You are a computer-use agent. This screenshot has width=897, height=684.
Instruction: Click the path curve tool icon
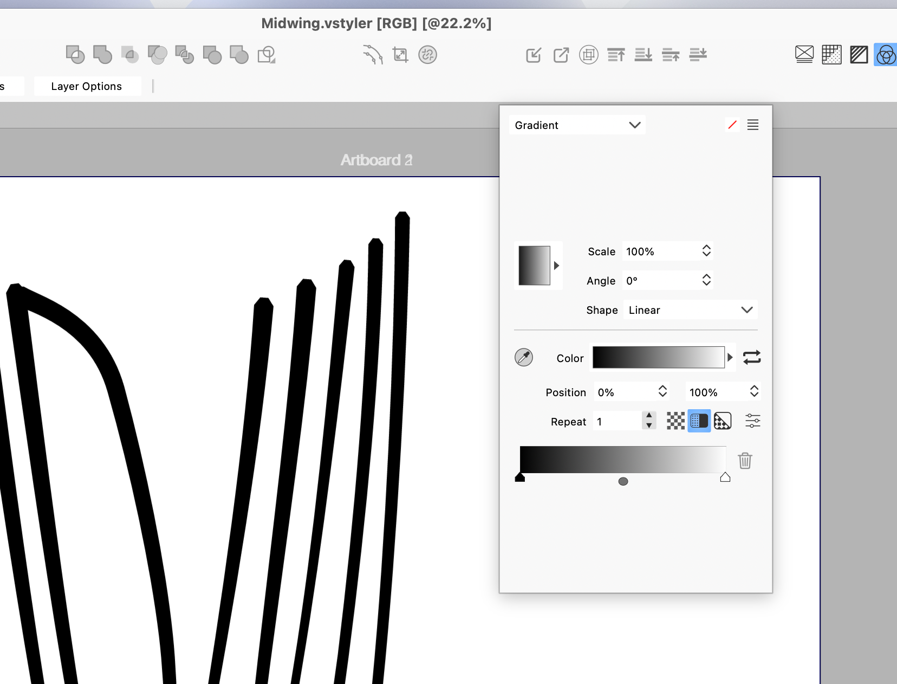coord(373,55)
